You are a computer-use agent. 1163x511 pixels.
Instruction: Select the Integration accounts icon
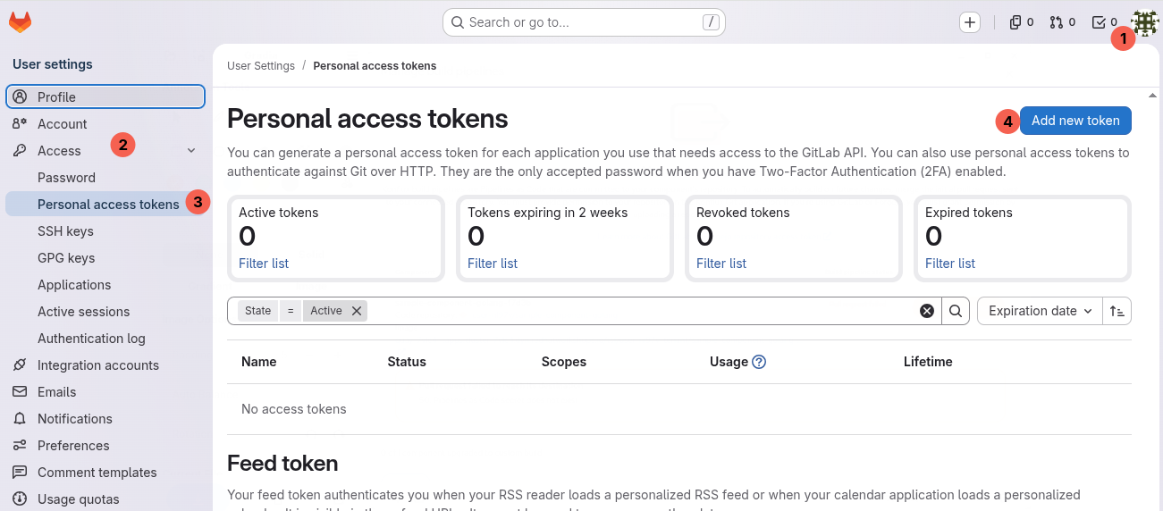(x=20, y=364)
